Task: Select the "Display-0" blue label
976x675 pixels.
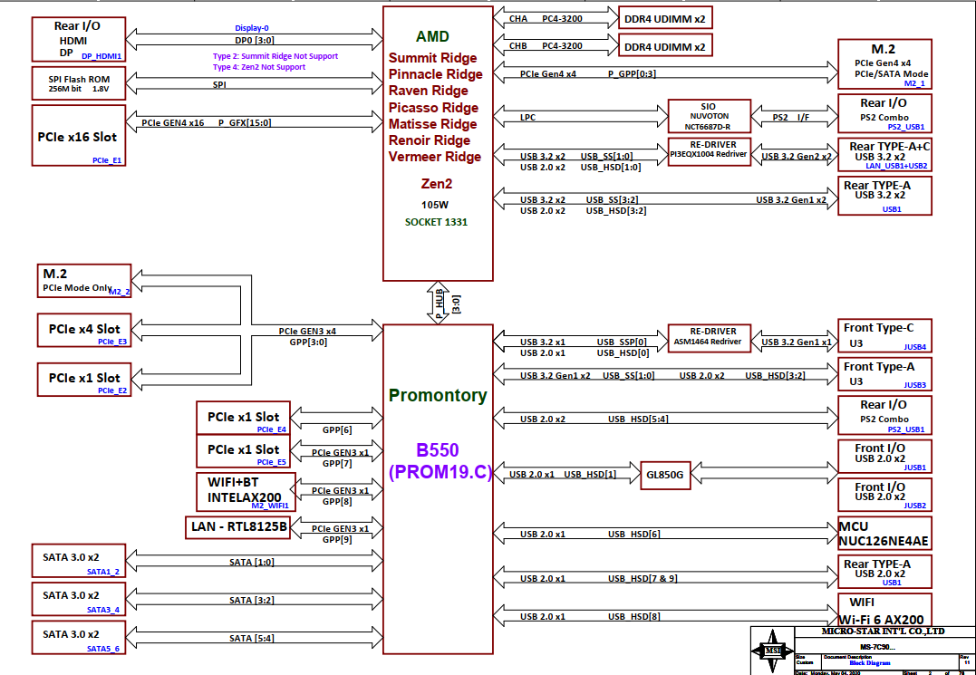Action: pyautogui.click(x=252, y=28)
